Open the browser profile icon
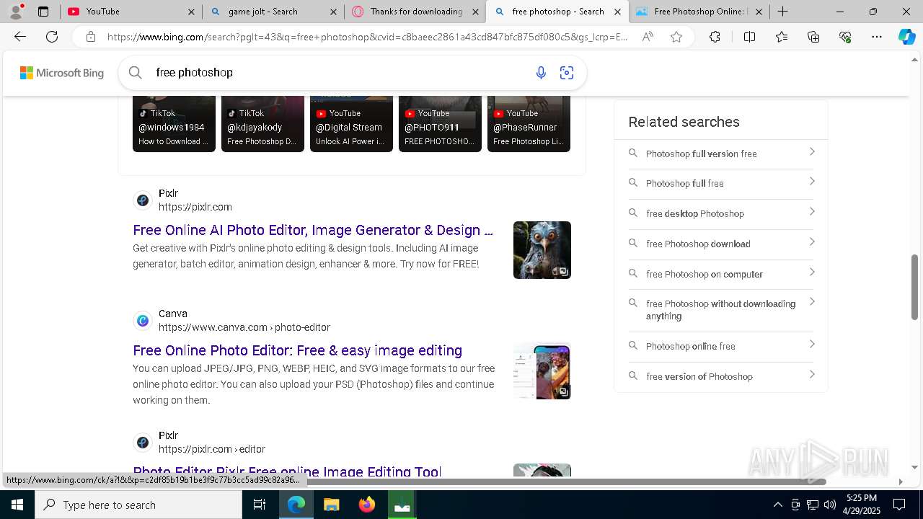Screen dimensions: 923x519 coord(16,12)
